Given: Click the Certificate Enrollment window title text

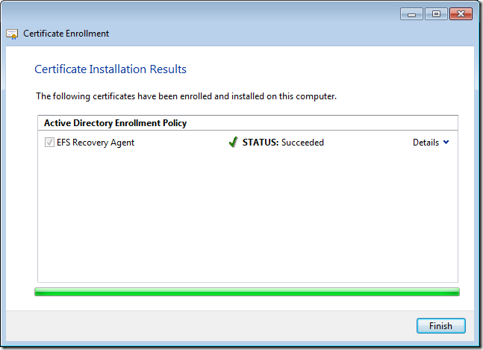Looking at the screenshot, I should 66,34.
